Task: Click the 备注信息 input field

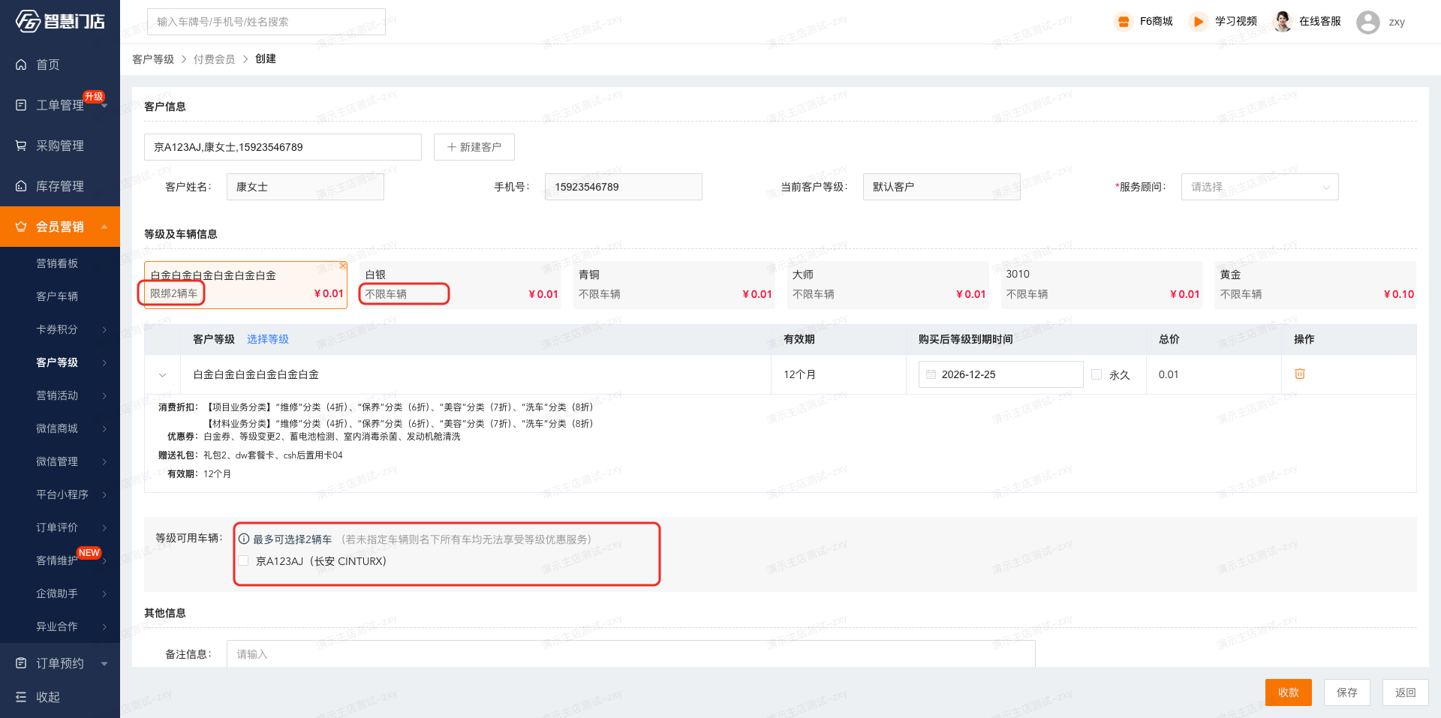Action: coord(634,654)
